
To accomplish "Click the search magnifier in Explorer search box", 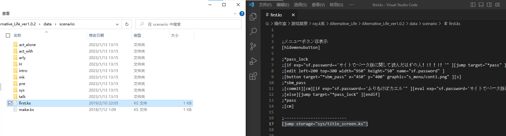I will 142,24.
